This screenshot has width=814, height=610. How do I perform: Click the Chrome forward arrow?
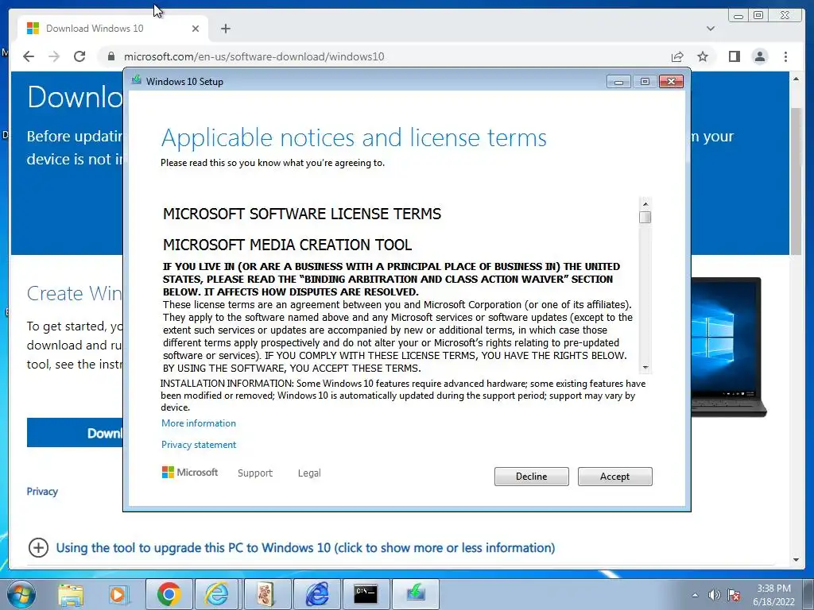54,56
